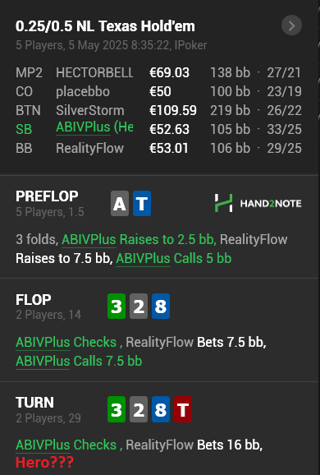Screen dimensions: 320x475
Task: Select the RealityFlow player in BB row
Action: (x=89, y=149)
